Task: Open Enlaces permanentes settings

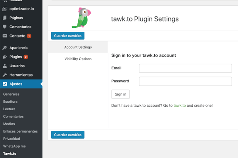Action: (20, 131)
